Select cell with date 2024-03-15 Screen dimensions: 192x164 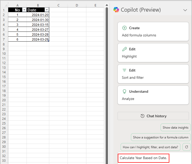38,25
